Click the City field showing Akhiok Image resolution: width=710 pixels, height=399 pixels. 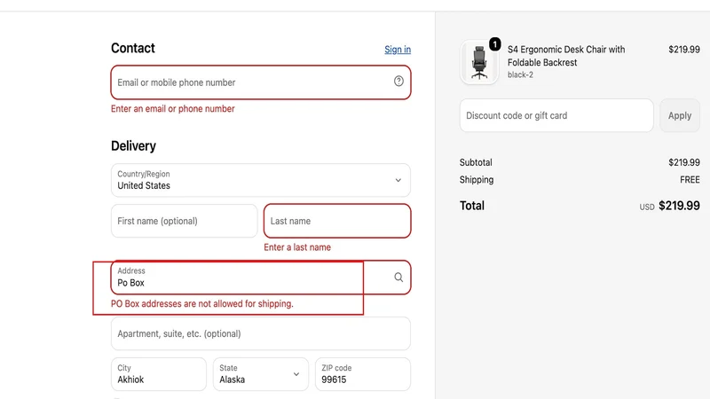[x=159, y=374]
